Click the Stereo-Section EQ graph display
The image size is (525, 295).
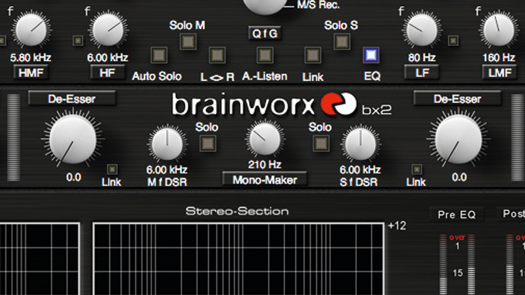238,259
